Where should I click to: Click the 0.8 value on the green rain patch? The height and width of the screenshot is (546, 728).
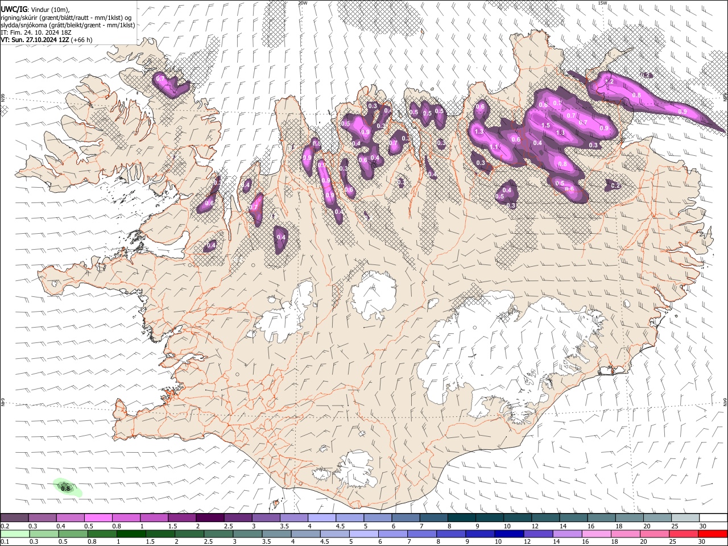[65, 489]
